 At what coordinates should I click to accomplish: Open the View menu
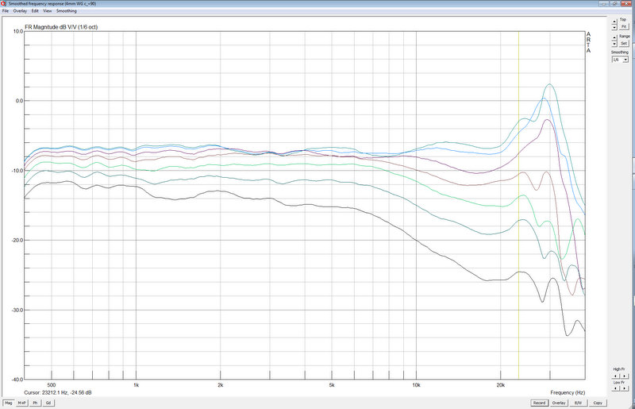point(48,11)
